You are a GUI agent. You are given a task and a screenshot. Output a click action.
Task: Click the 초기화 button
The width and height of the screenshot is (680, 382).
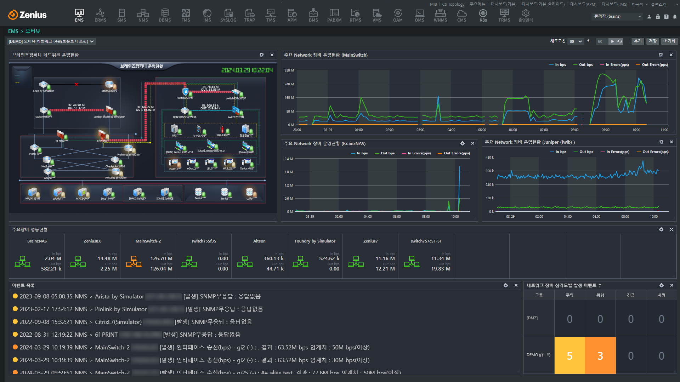(669, 41)
